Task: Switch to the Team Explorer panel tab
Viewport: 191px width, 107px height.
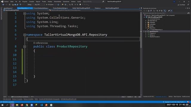Action: point(177,97)
